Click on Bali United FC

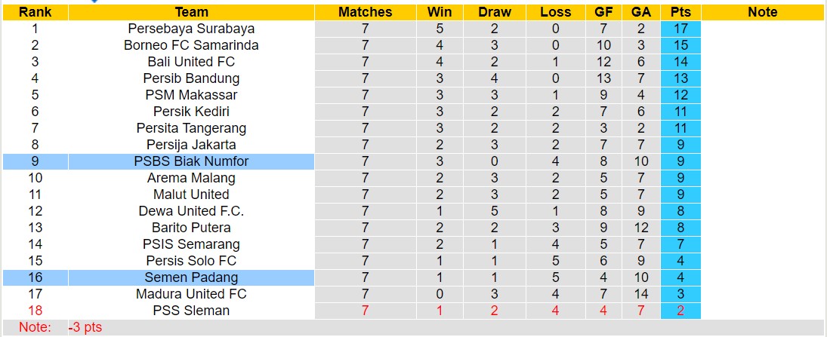pyautogui.click(x=191, y=62)
